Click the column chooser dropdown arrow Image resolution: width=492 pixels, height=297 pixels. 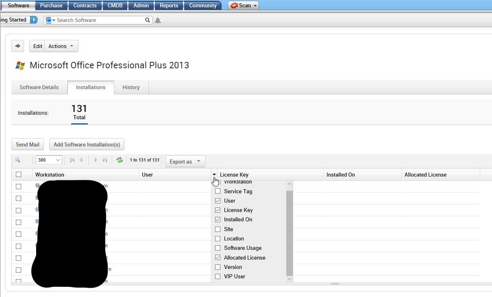tap(214, 175)
